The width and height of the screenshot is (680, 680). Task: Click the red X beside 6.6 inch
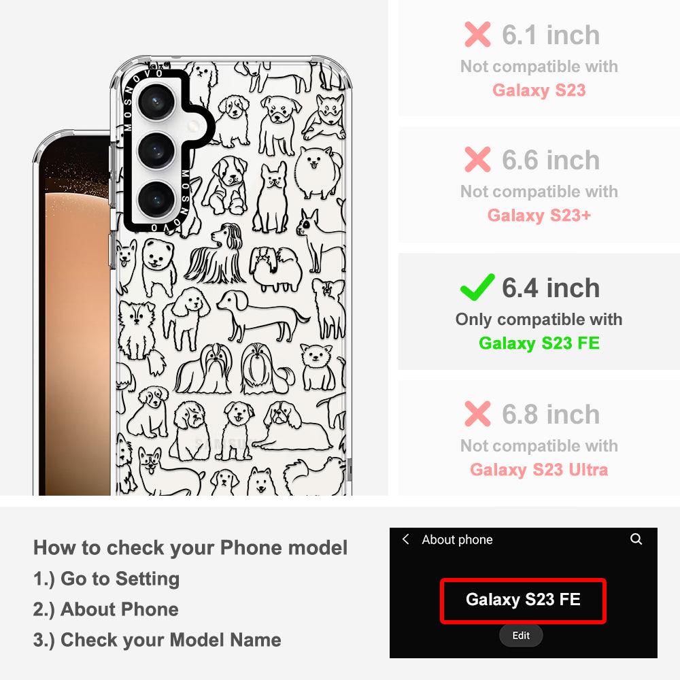pos(477,159)
